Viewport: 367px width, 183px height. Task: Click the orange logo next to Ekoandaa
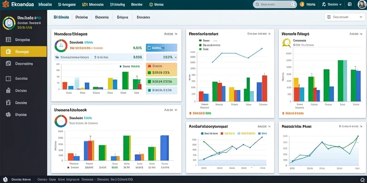pyautogui.click(x=5, y=4)
